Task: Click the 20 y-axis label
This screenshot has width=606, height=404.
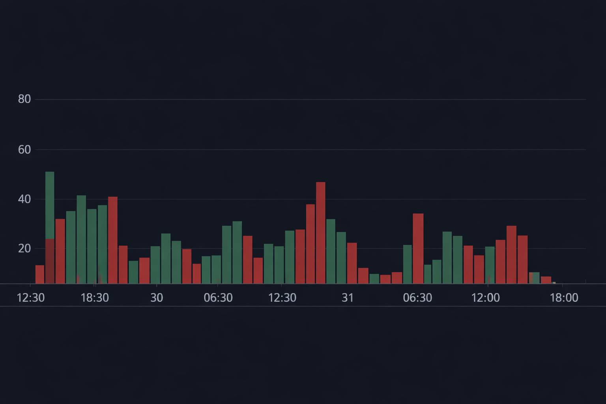Action: [x=24, y=249]
